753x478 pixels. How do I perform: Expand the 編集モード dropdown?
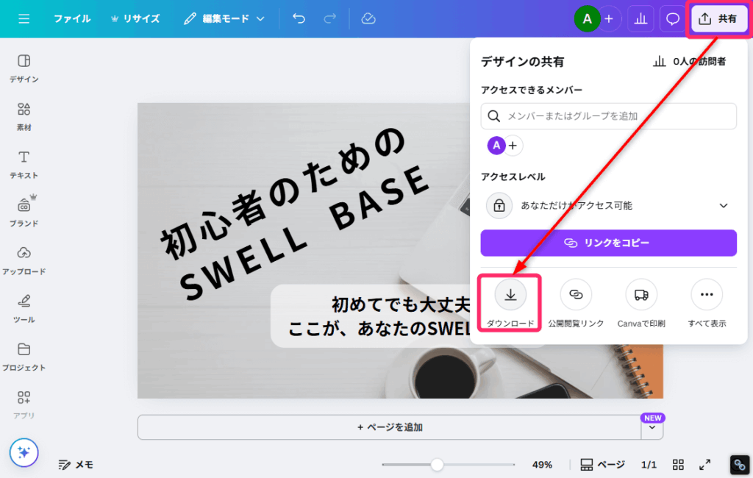[x=224, y=18]
